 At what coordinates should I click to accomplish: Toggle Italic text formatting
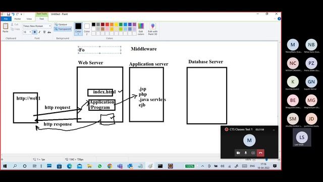pos(39,32)
